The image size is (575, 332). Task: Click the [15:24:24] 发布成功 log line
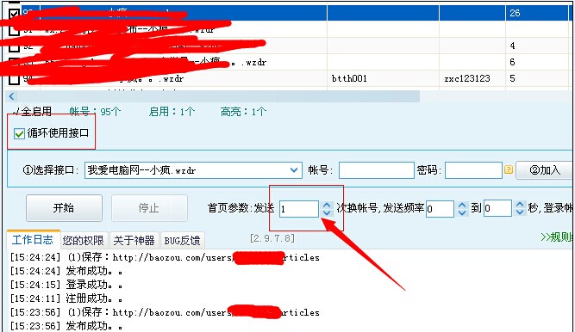pos(66,271)
